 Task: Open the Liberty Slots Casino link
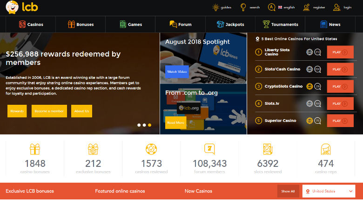277,52
